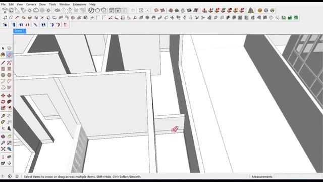Screen dimensions: 323x182
Task: Select the Pie tool
Action: tap(9, 87)
